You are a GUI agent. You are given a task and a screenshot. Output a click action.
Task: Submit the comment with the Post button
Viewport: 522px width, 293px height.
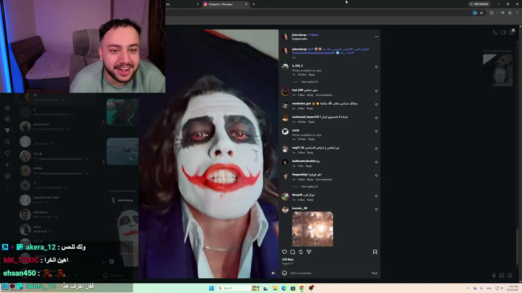374,273
